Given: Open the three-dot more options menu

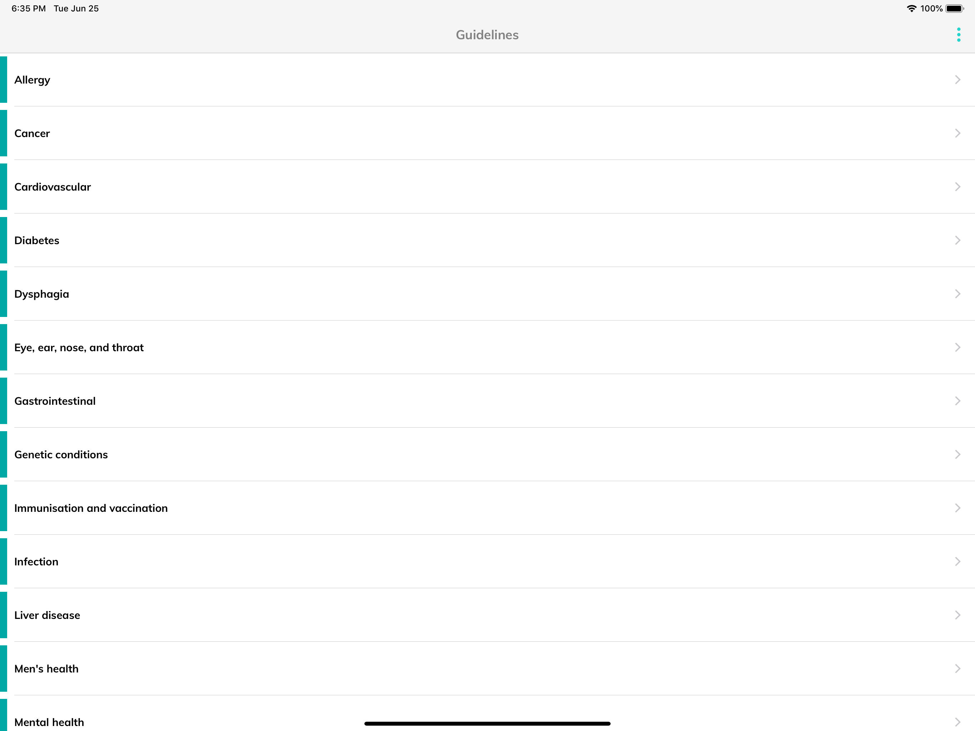Looking at the screenshot, I should point(958,35).
